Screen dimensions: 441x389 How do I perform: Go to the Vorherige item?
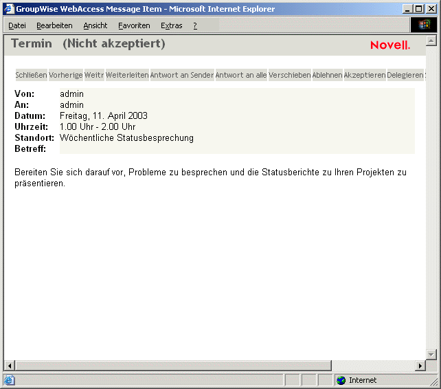coord(66,75)
